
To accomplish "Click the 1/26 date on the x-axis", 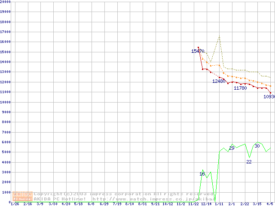I will (15, 204).
